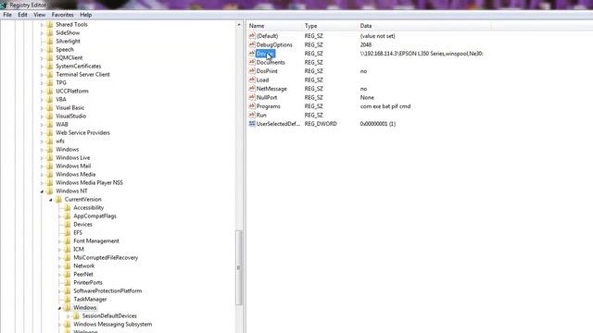Expand the Font Management node
Screen dimensions: 593x333
pyautogui.click(x=59, y=241)
